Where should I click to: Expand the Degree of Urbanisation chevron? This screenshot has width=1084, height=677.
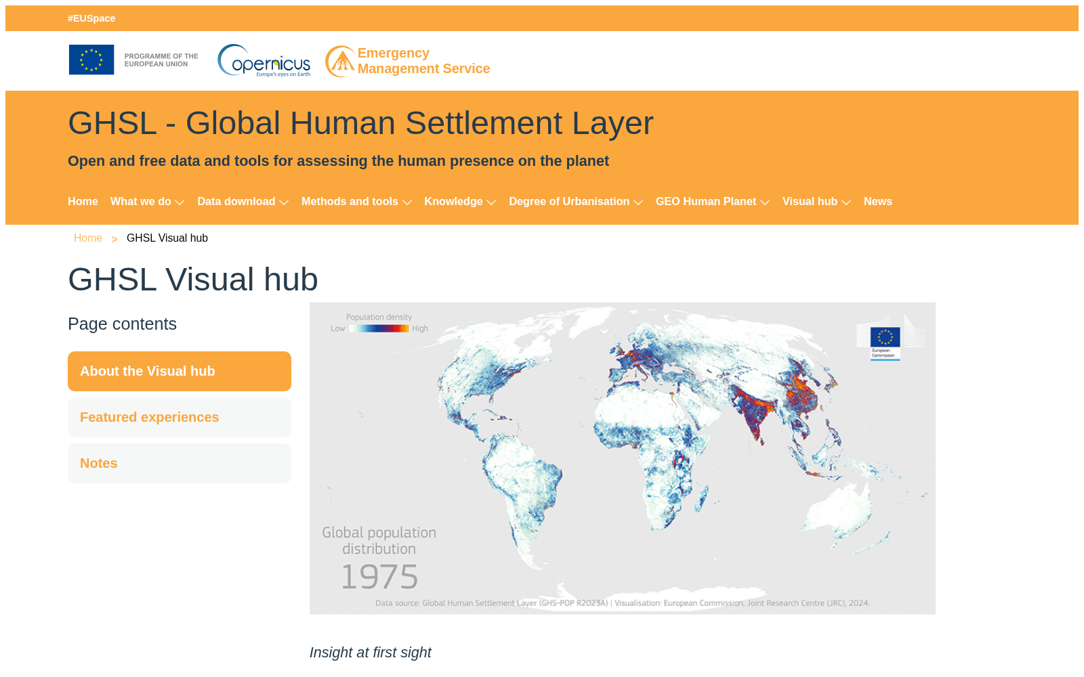click(638, 202)
